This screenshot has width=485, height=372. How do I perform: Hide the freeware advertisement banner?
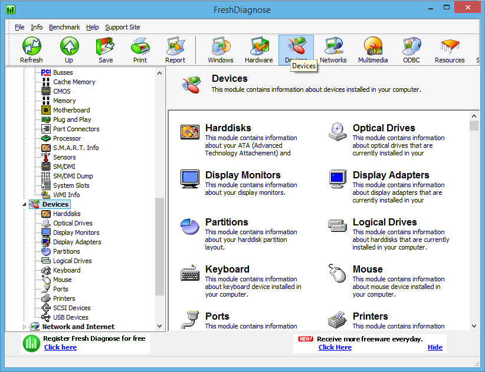pos(435,347)
